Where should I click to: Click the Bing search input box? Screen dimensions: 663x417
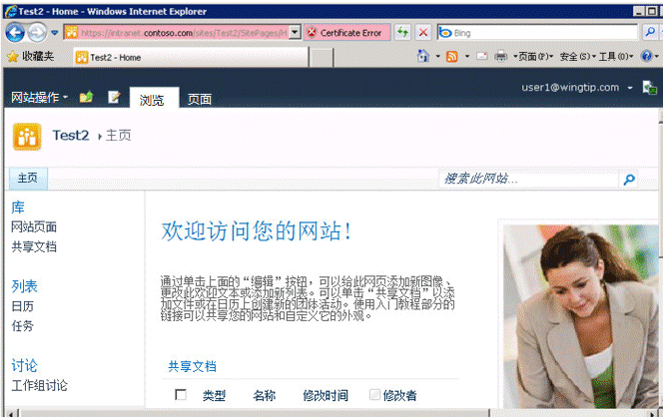[537, 33]
